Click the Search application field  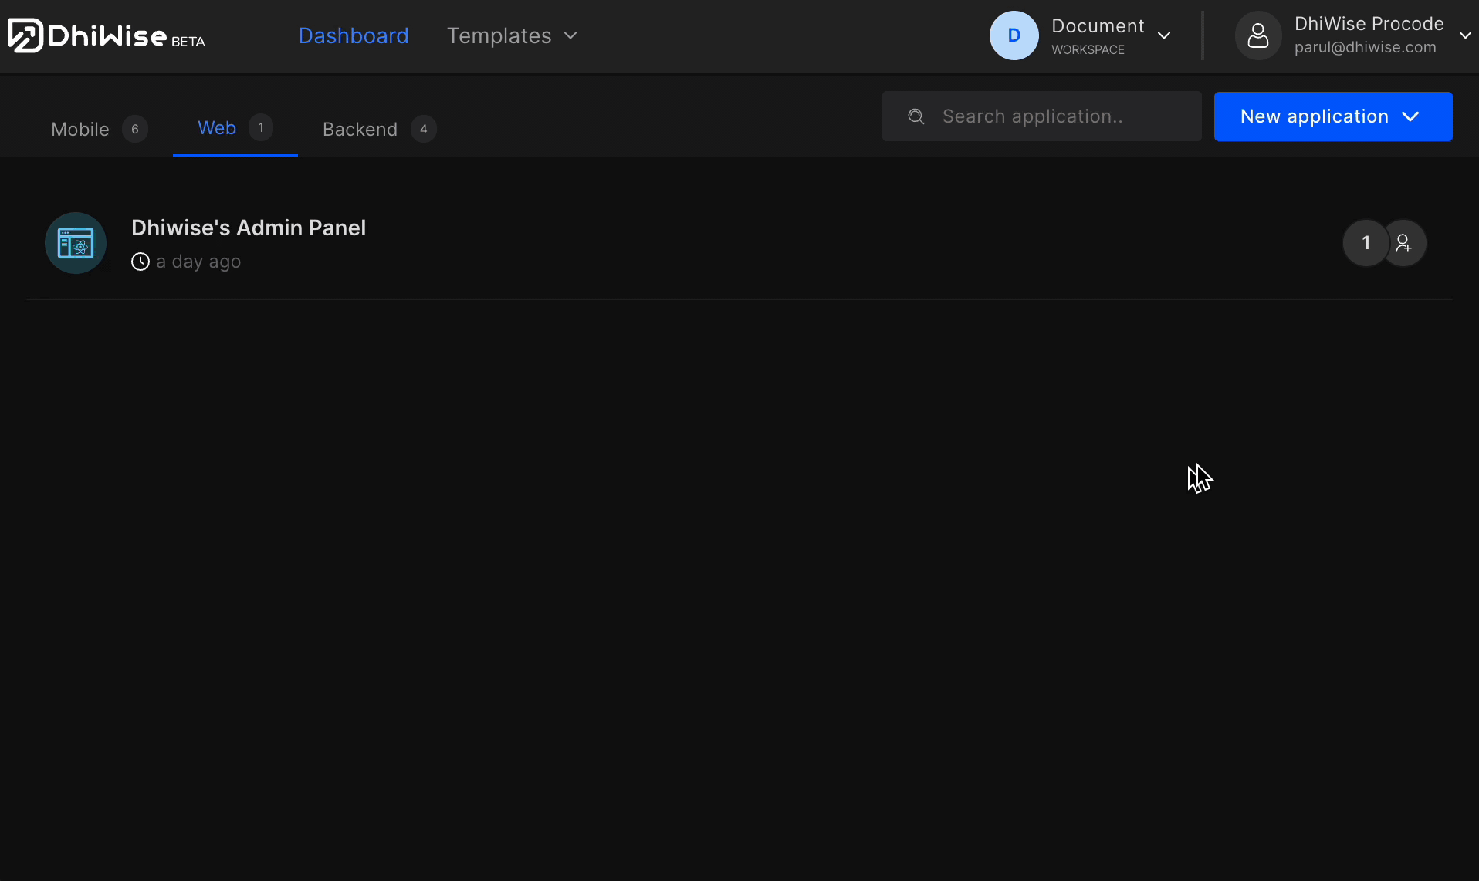coord(1041,116)
